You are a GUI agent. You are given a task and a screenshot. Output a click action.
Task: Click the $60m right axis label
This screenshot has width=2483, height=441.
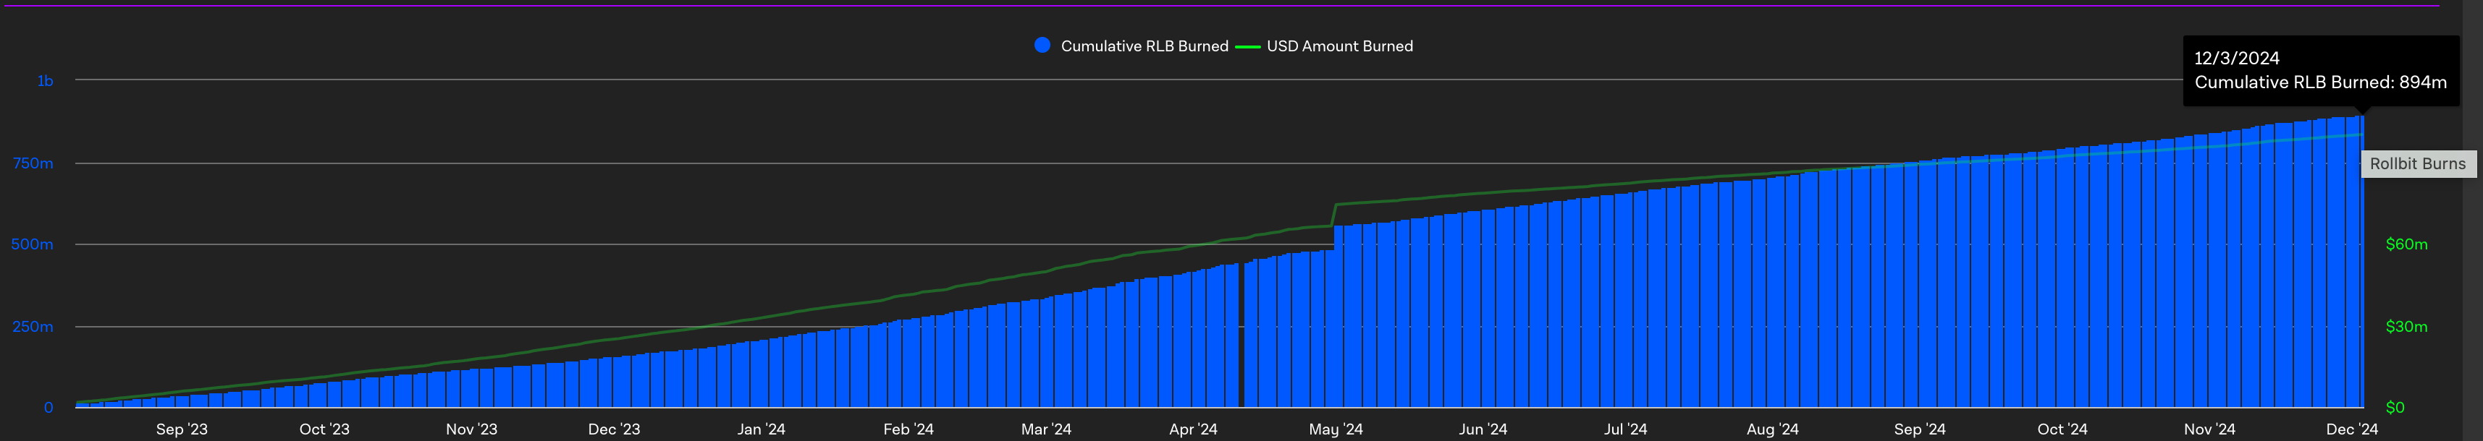click(2406, 244)
